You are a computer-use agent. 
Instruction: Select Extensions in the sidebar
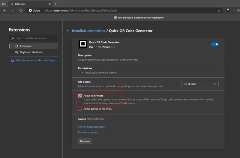[x=33, y=46]
